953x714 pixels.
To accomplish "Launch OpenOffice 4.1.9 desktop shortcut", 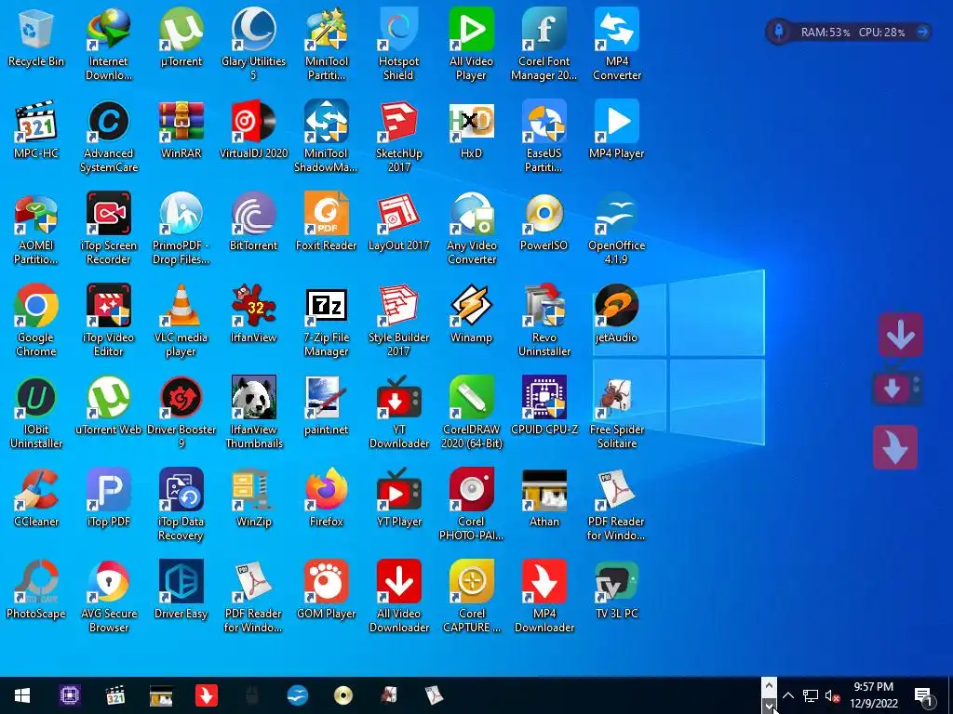I will click(x=617, y=229).
